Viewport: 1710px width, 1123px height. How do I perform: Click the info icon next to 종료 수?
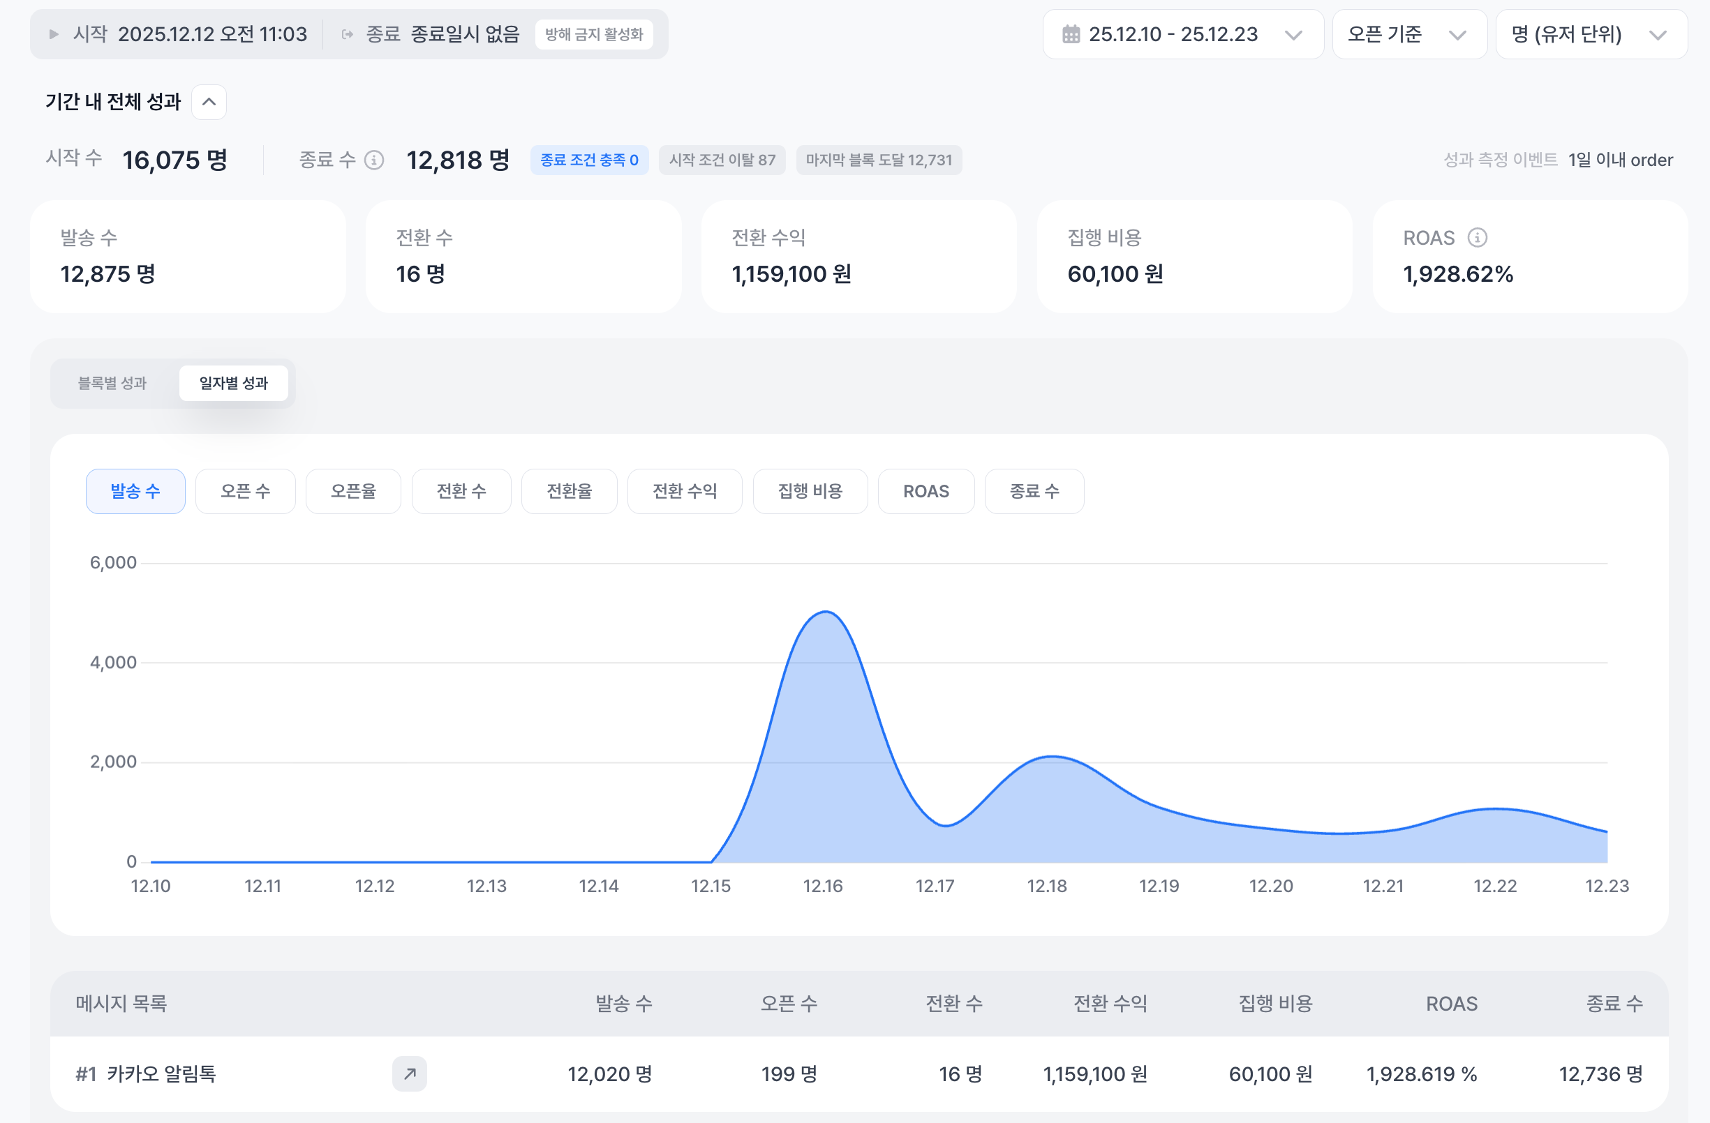(x=373, y=160)
